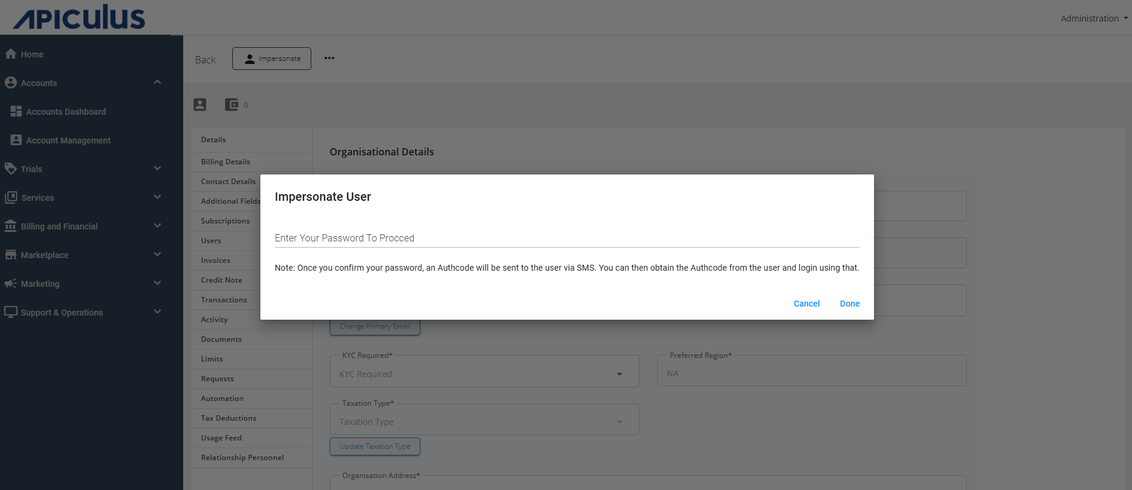Viewport: 1132px width, 490px height.
Task: Expand the Trials sidebar section
Action: point(157,169)
